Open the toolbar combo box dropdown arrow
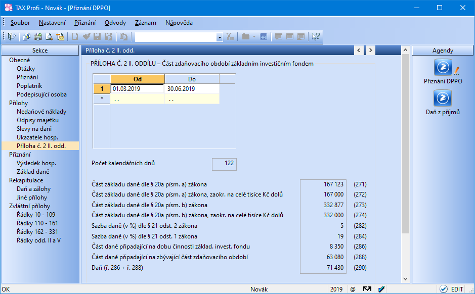Screen dimensions: 475x294 [x=220, y=37]
